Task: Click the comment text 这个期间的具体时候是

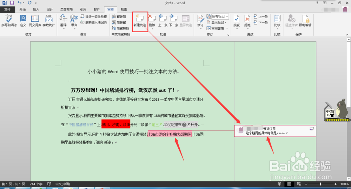Action: coord(261,133)
